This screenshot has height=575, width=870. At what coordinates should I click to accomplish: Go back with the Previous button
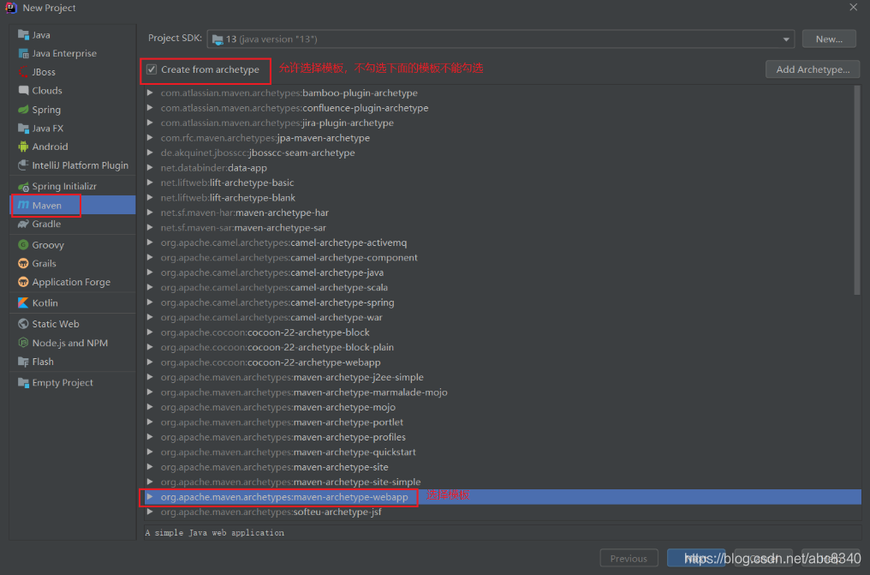coord(629,559)
